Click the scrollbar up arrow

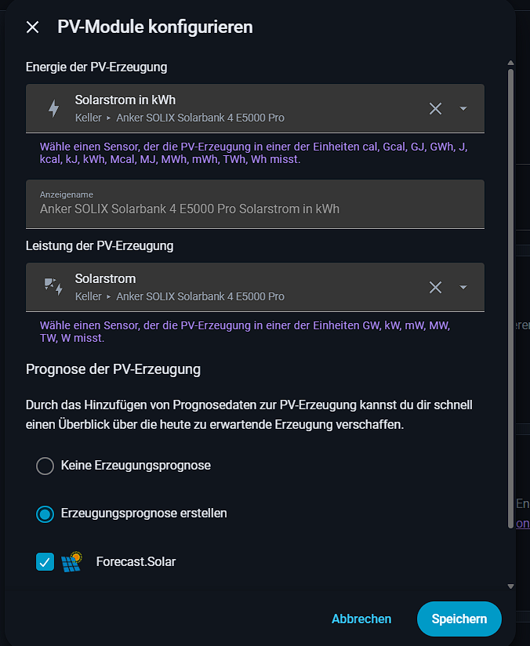[x=510, y=63]
